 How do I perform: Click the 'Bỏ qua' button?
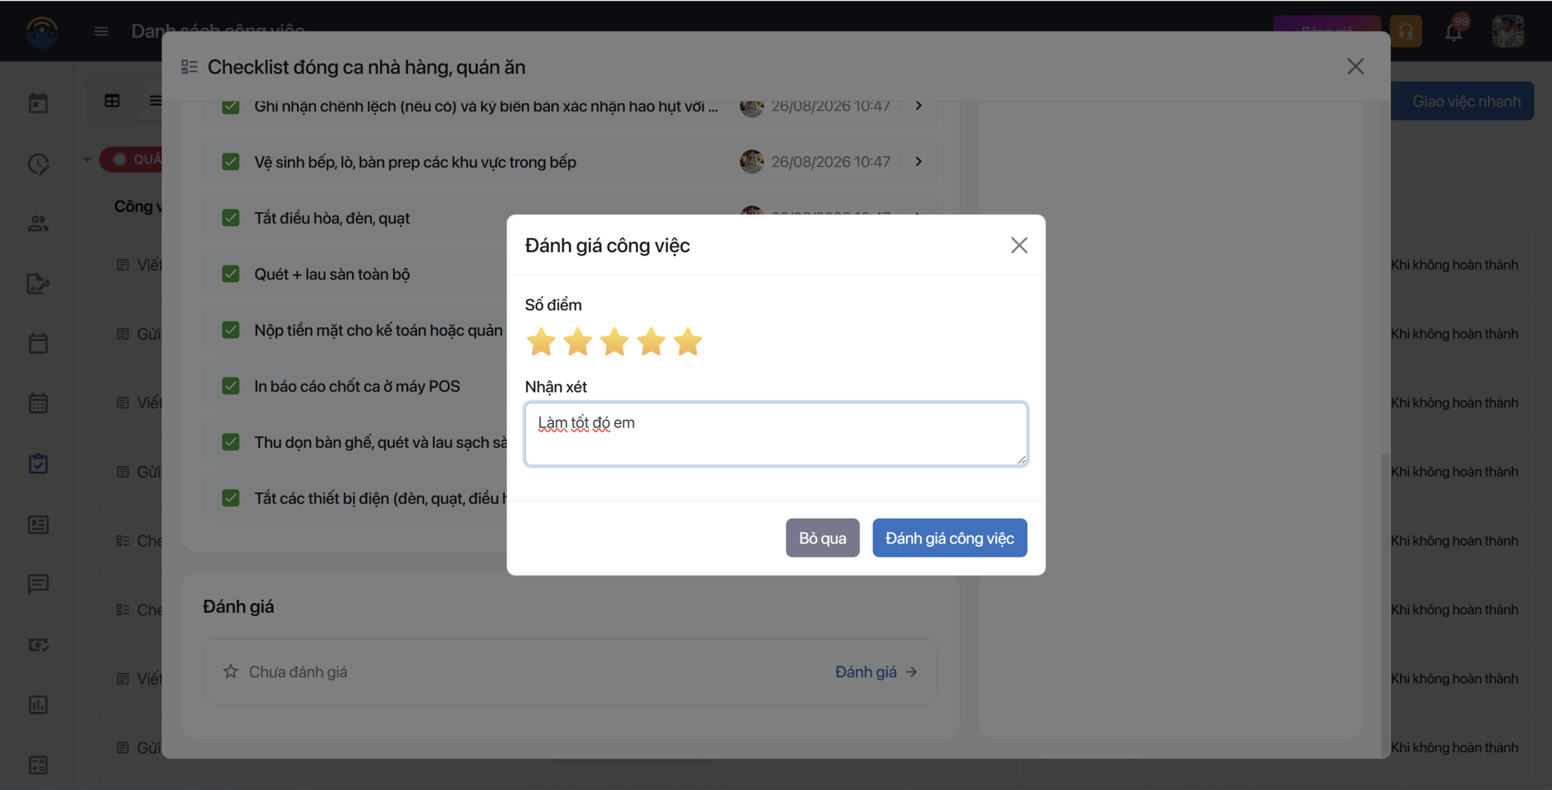(x=822, y=538)
